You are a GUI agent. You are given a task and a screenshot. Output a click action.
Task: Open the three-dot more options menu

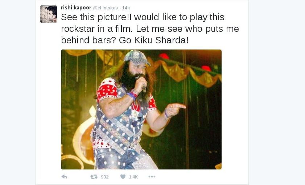pyautogui.click(x=152, y=176)
